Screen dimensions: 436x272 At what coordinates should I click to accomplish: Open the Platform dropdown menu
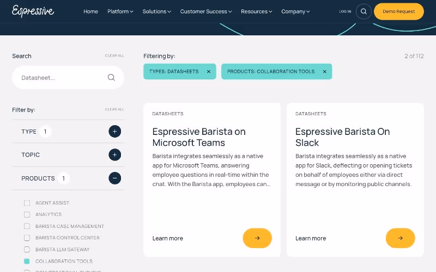pyautogui.click(x=120, y=11)
